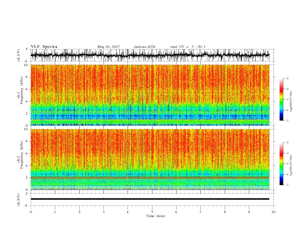Image resolution: width=308 pixels, height=238 pixels.
Task: Click the "ch.3(V)" axis label
Action: click(x=19, y=199)
